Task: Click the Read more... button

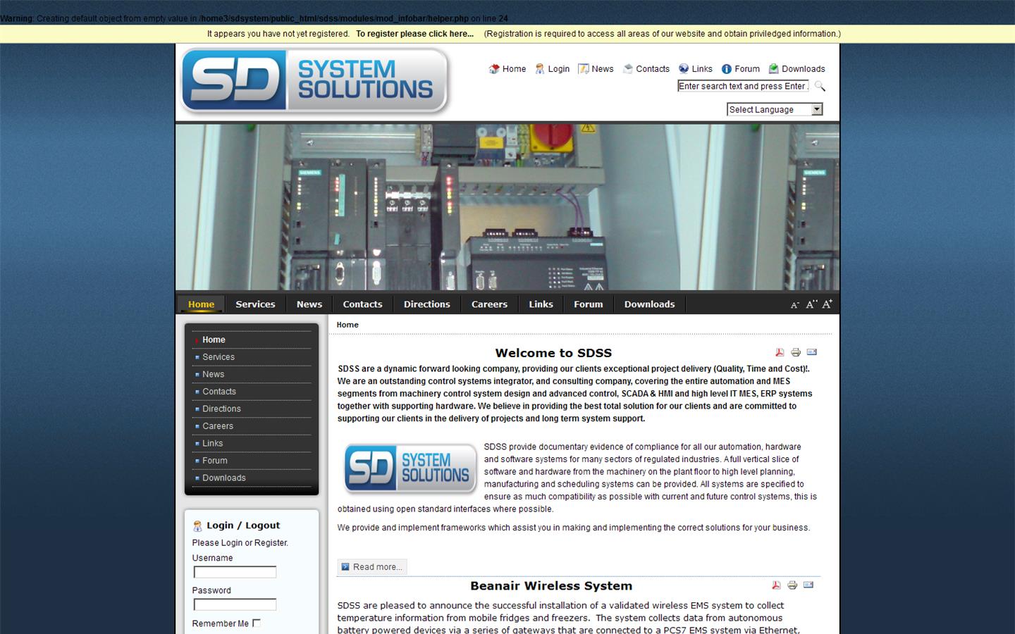Action: pyautogui.click(x=372, y=567)
